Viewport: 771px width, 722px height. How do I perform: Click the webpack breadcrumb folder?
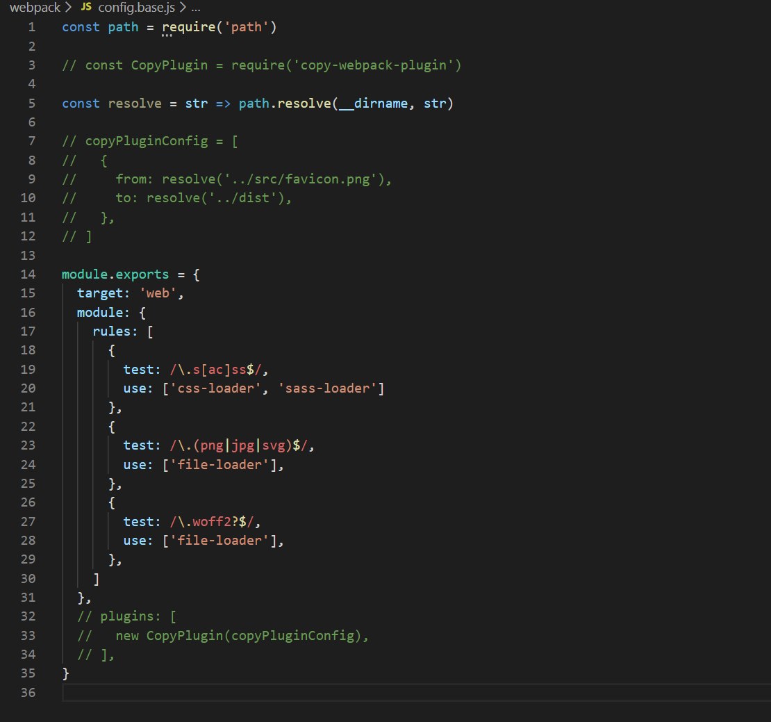[35, 8]
